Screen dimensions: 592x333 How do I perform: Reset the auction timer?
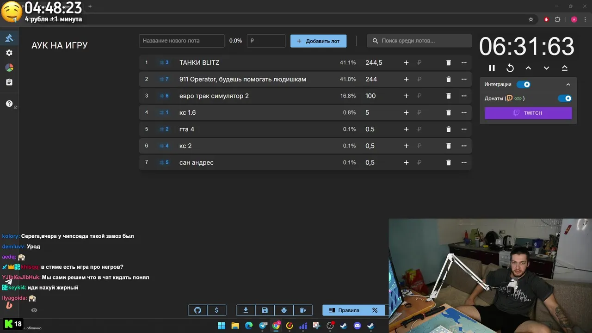(510, 68)
